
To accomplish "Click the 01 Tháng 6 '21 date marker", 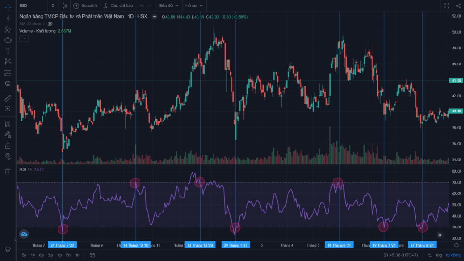I will tap(339, 245).
